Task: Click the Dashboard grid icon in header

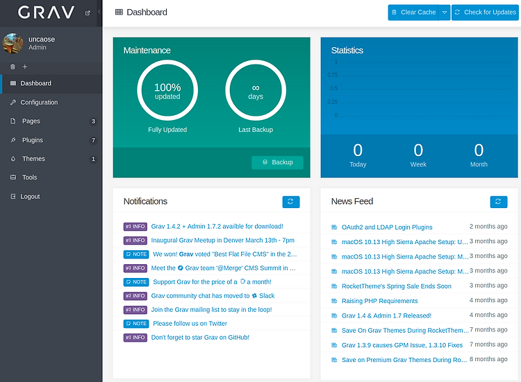Action: 119,12
